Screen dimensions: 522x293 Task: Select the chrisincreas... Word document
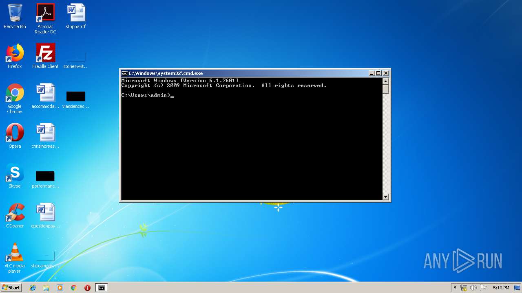[45, 136]
